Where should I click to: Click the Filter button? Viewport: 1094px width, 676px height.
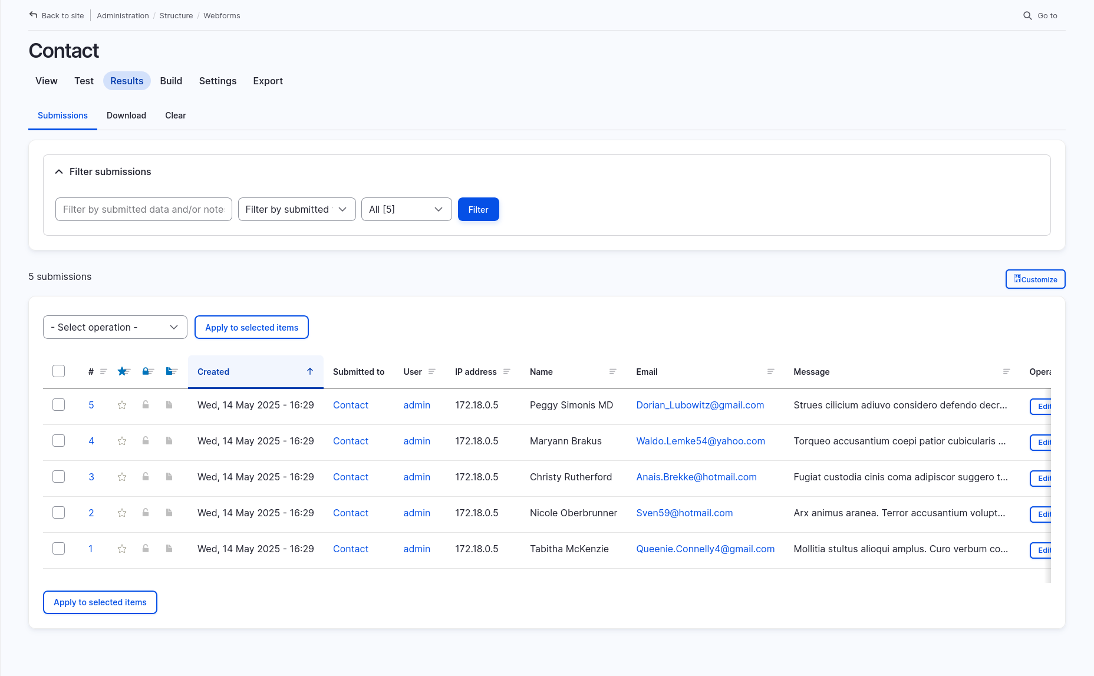478,209
